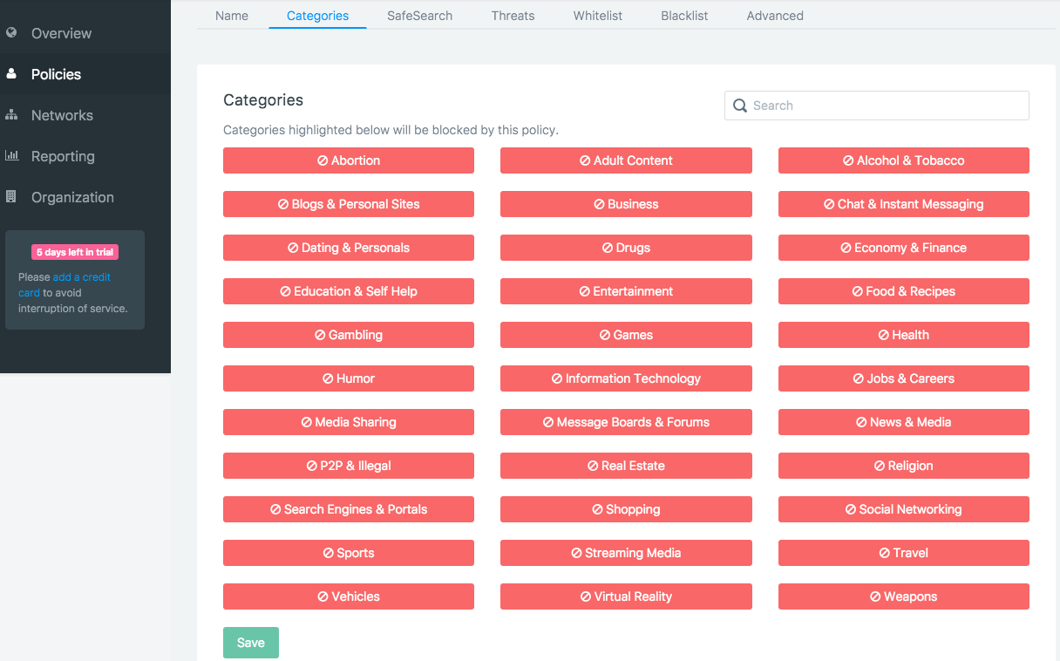Toggle the Weapons category
The height and width of the screenshot is (661, 1060).
pos(904,596)
